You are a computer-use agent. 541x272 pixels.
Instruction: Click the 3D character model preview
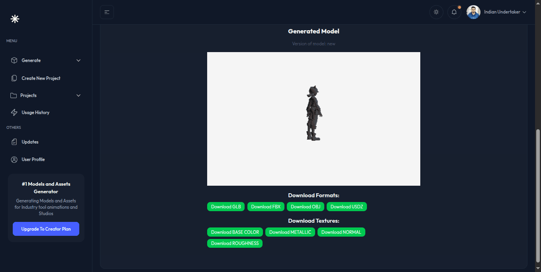313,114
